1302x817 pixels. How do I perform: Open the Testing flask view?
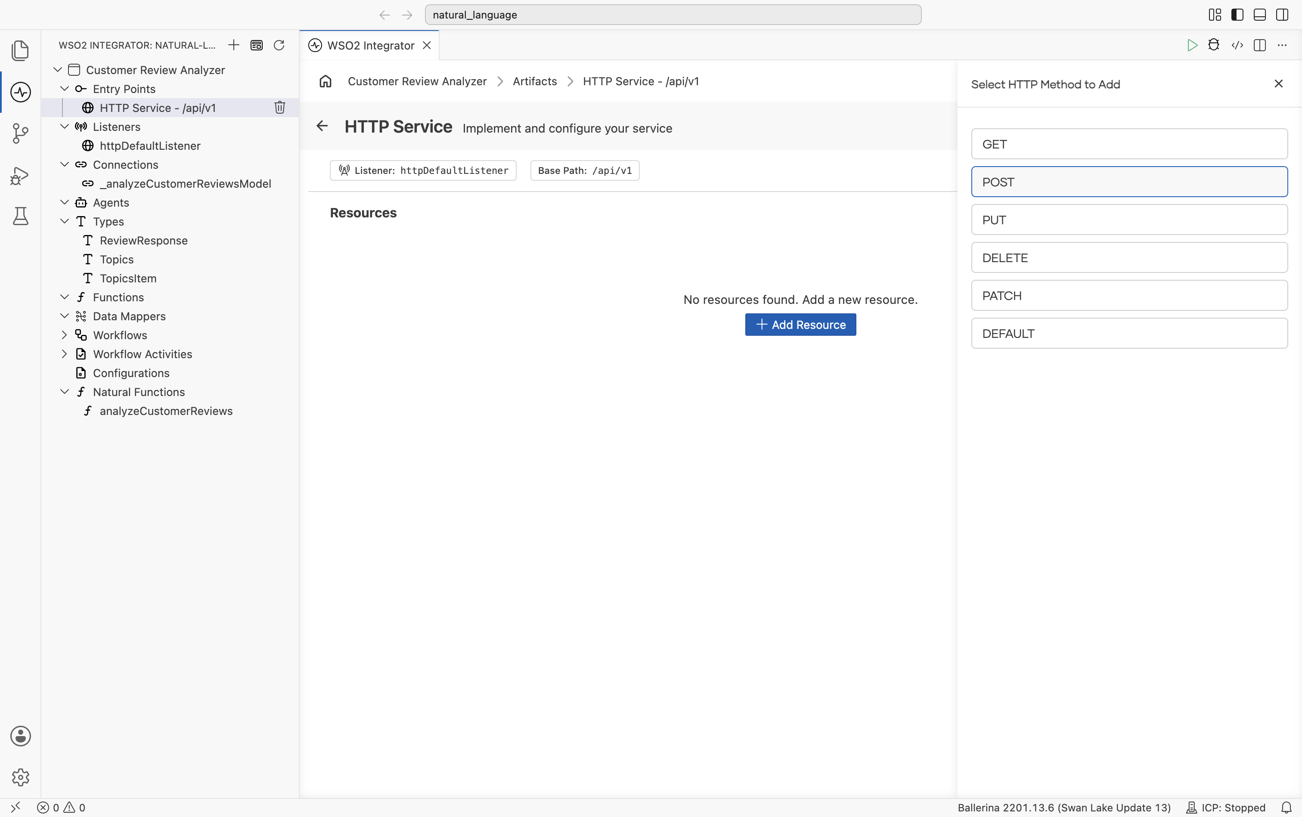click(20, 216)
